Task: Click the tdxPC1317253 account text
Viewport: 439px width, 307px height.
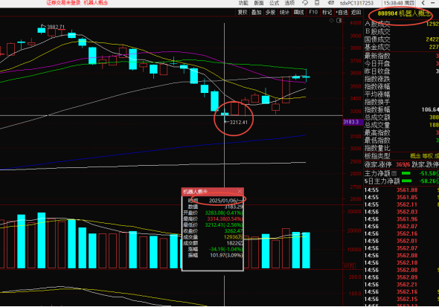Action: pyautogui.click(x=356, y=3)
